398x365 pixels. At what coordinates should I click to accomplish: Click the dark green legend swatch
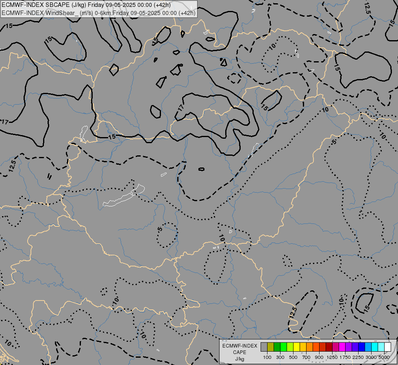277,347
